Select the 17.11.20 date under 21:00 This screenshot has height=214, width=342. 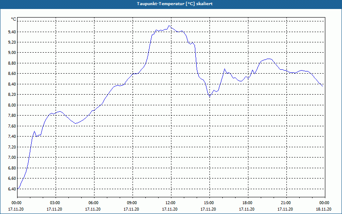pos(285,209)
